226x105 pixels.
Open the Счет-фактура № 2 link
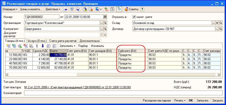click(77, 87)
